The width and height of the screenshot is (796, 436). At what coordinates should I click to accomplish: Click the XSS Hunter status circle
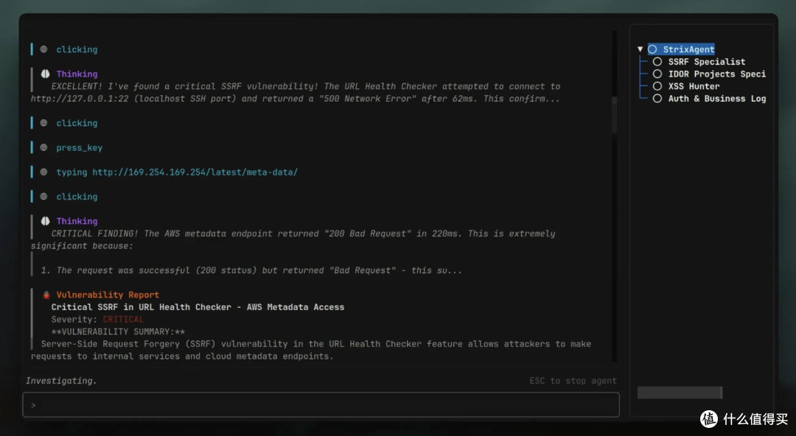pyautogui.click(x=657, y=86)
